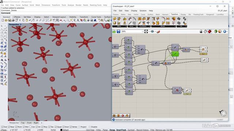
Task: Click the blue Render sphere icon
Action: click(95, 20)
